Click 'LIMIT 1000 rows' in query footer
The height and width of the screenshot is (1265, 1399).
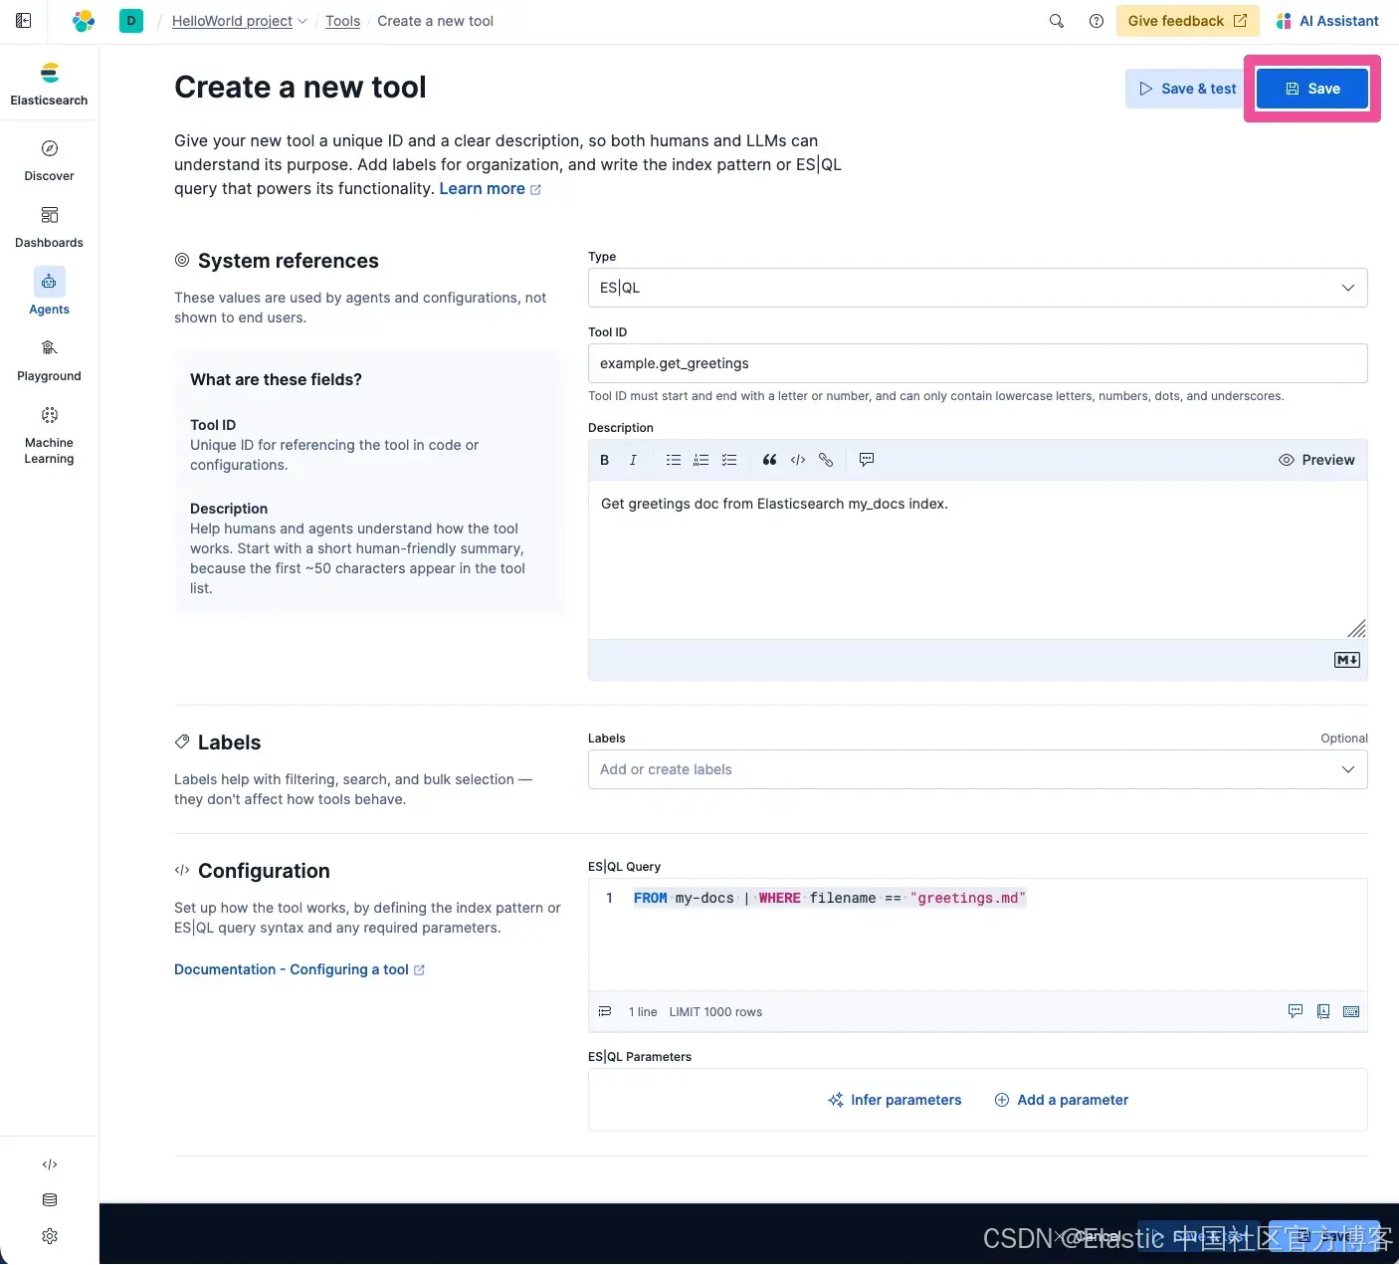(x=715, y=1012)
